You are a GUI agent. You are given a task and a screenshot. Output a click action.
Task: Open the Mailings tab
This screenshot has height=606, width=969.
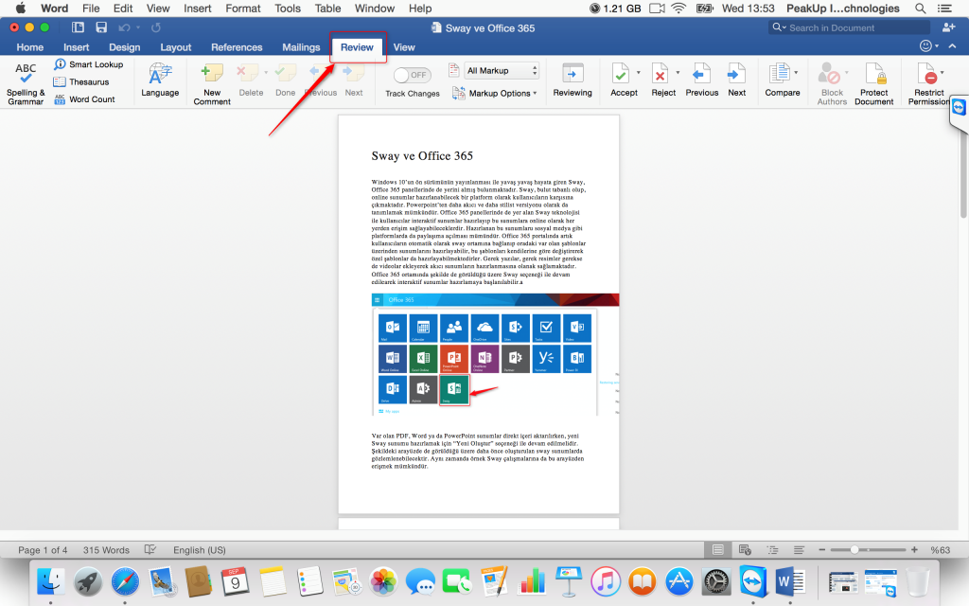click(x=301, y=47)
